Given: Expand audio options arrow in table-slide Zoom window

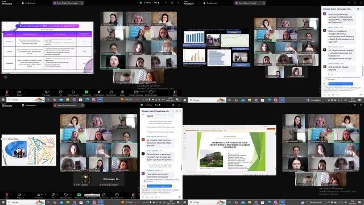Looking at the screenshot, I should coord(11,92).
